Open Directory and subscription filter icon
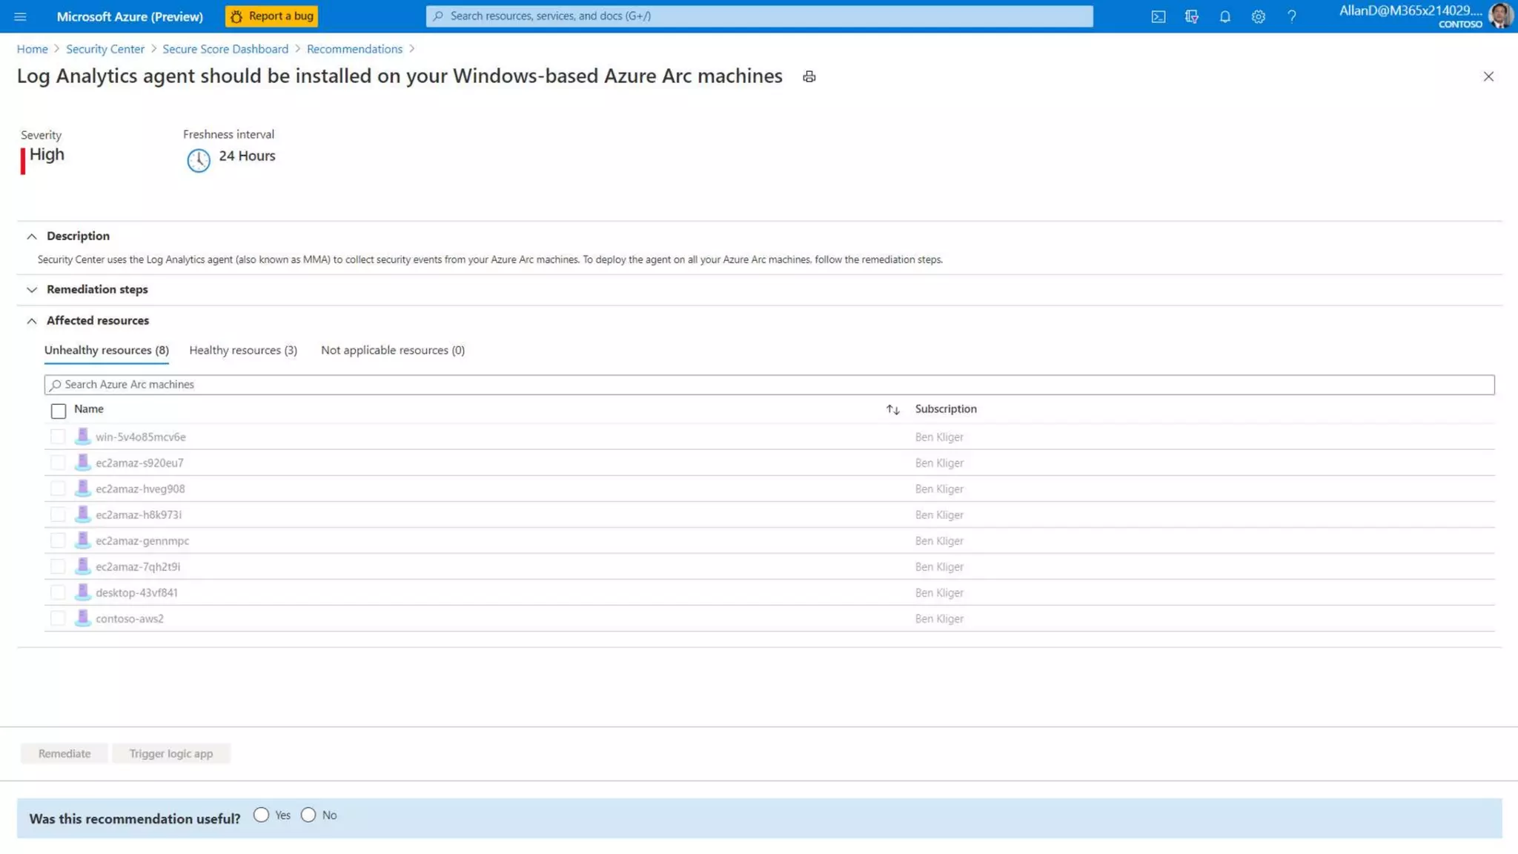Screen dimensions: 1518x854 1191,16
